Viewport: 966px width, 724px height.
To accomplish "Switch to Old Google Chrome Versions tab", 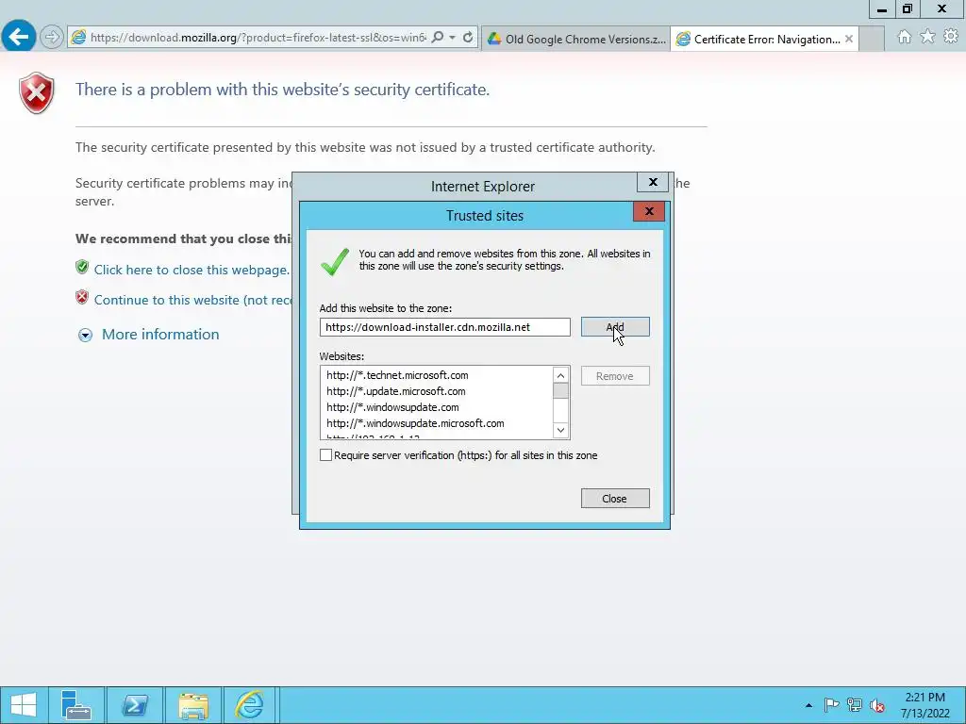I will pos(576,39).
